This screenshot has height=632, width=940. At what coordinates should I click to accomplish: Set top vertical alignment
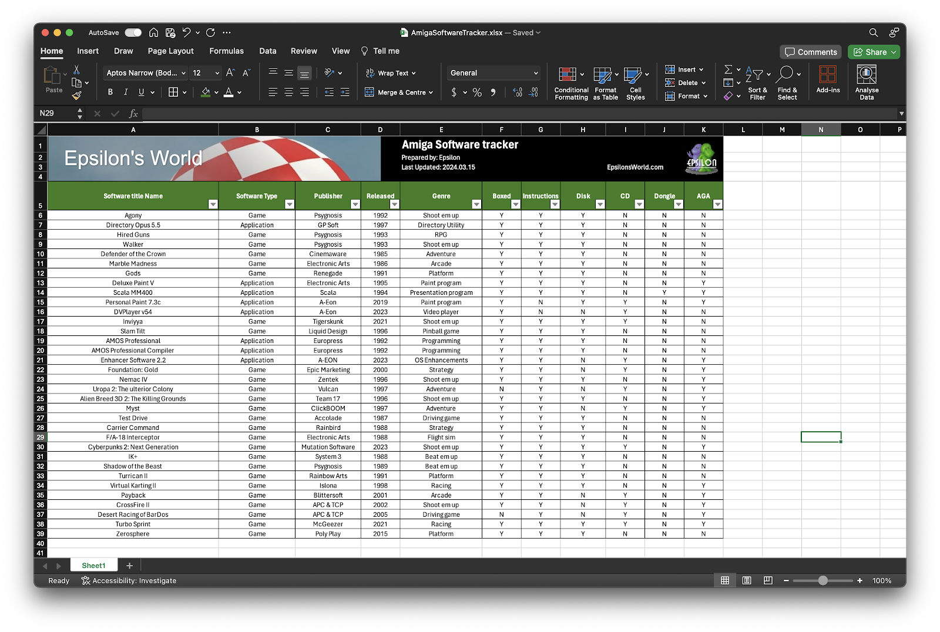click(273, 73)
